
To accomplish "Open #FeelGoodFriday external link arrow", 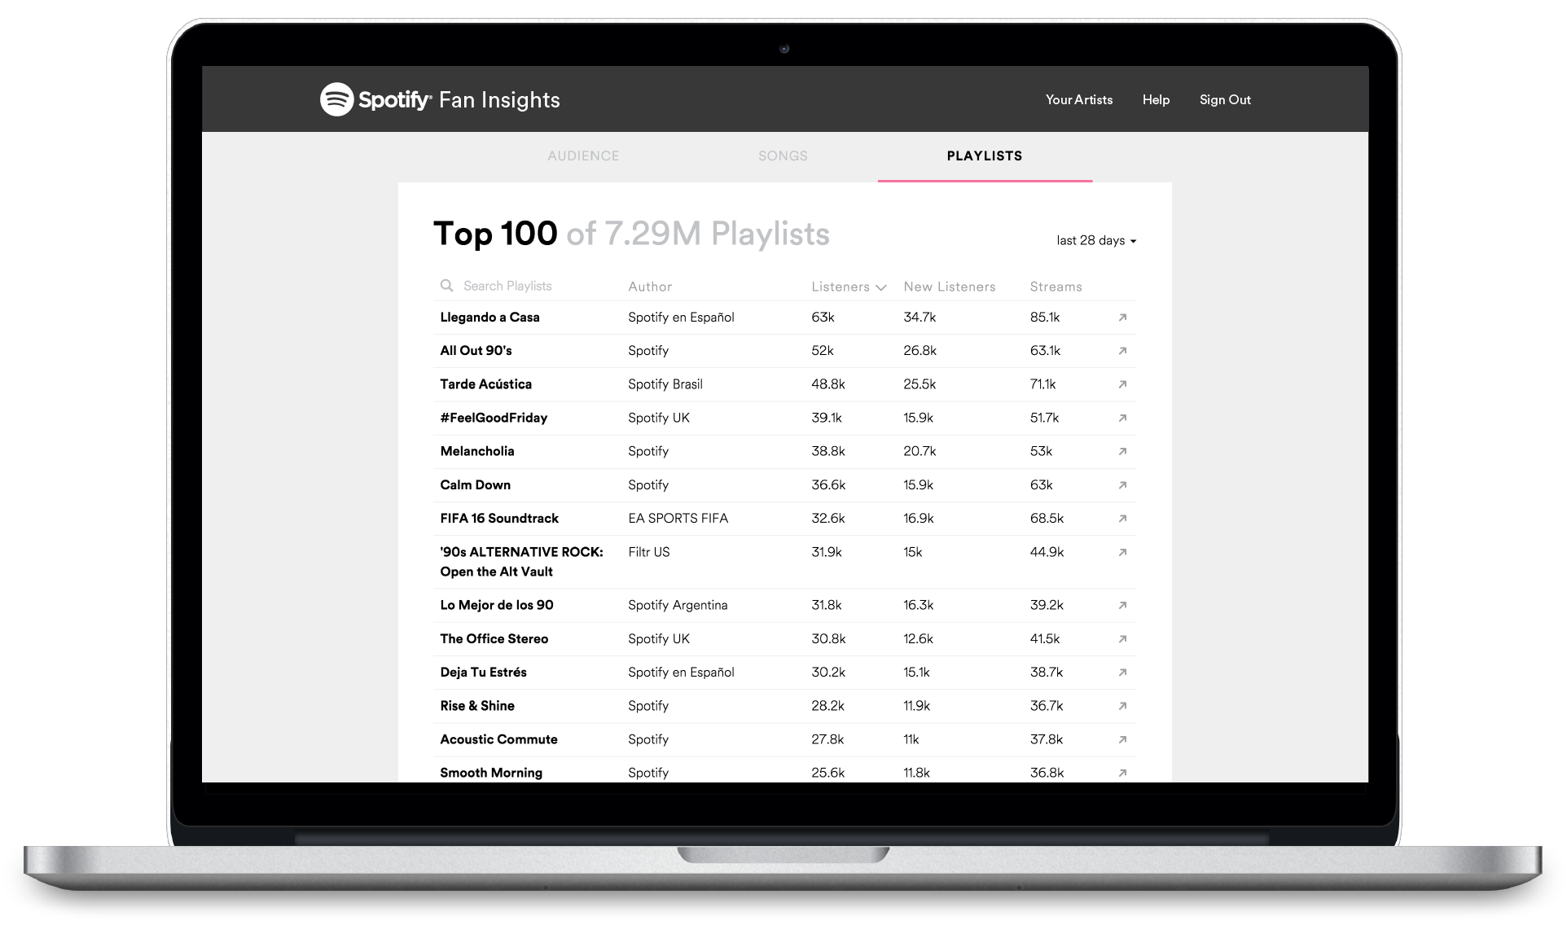I will [1122, 418].
